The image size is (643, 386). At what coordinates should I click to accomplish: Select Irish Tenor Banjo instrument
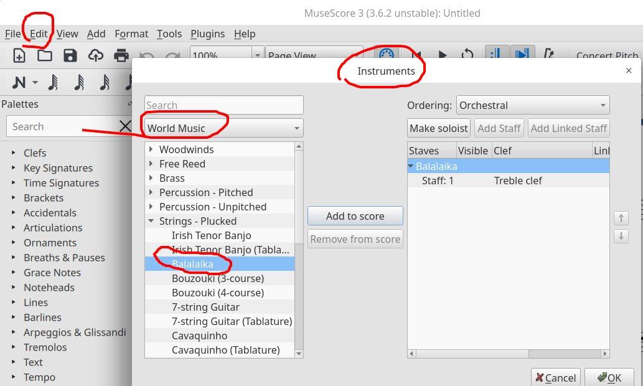coord(212,235)
